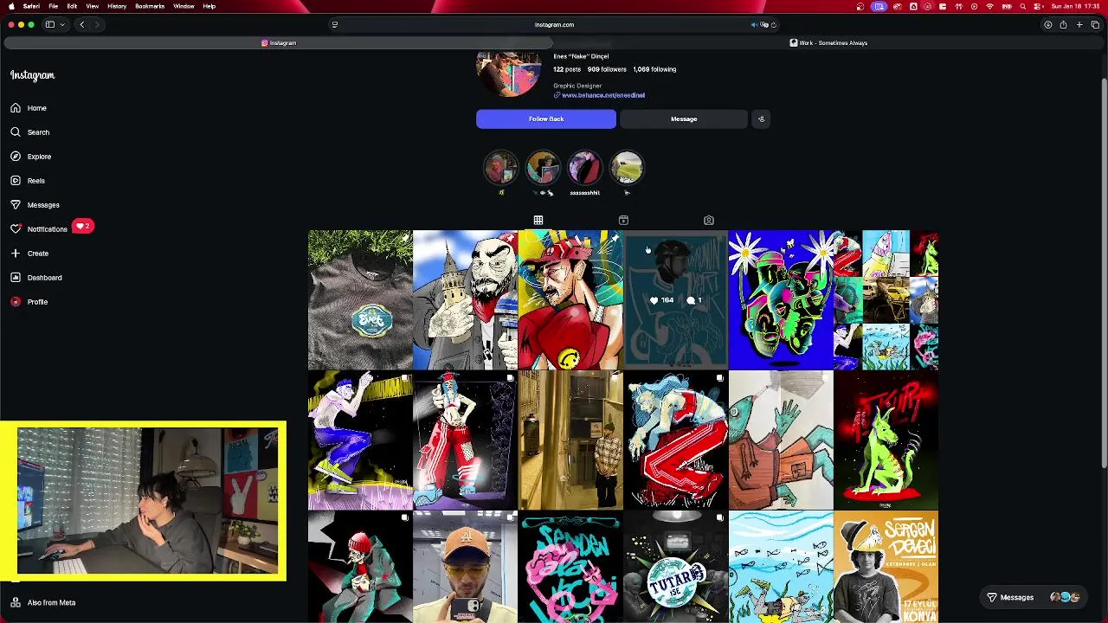This screenshot has height=623, width=1108.
Task: Open the Window menu
Action: pyautogui.click(x=184, y=6)
